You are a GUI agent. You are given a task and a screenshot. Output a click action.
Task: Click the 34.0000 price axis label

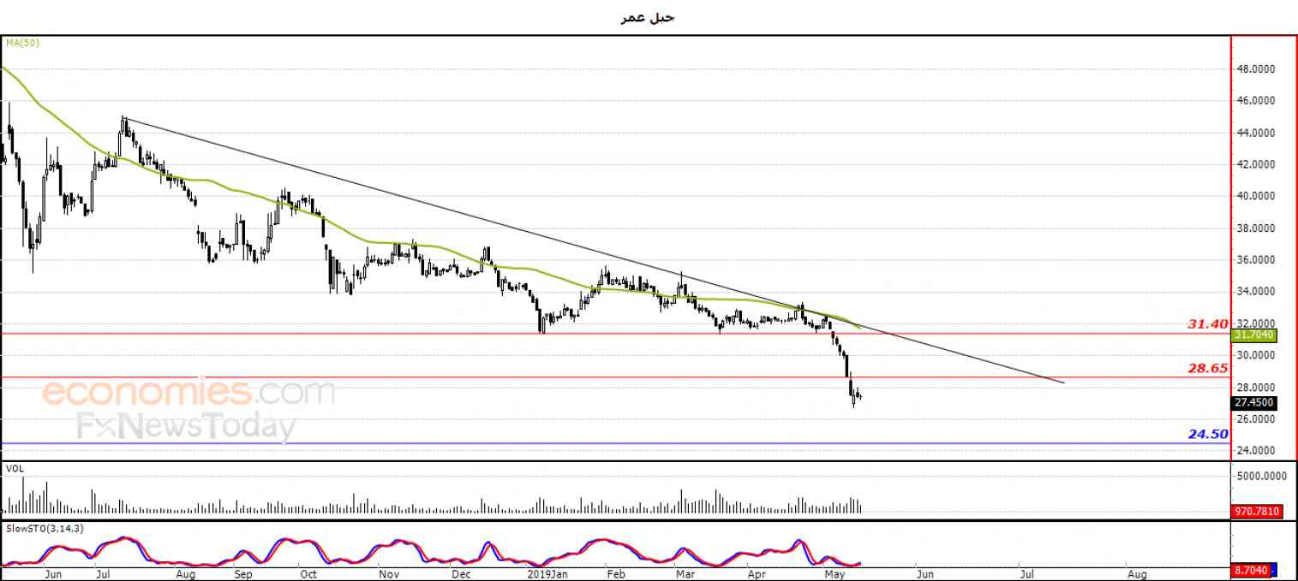pos(1257,292)
